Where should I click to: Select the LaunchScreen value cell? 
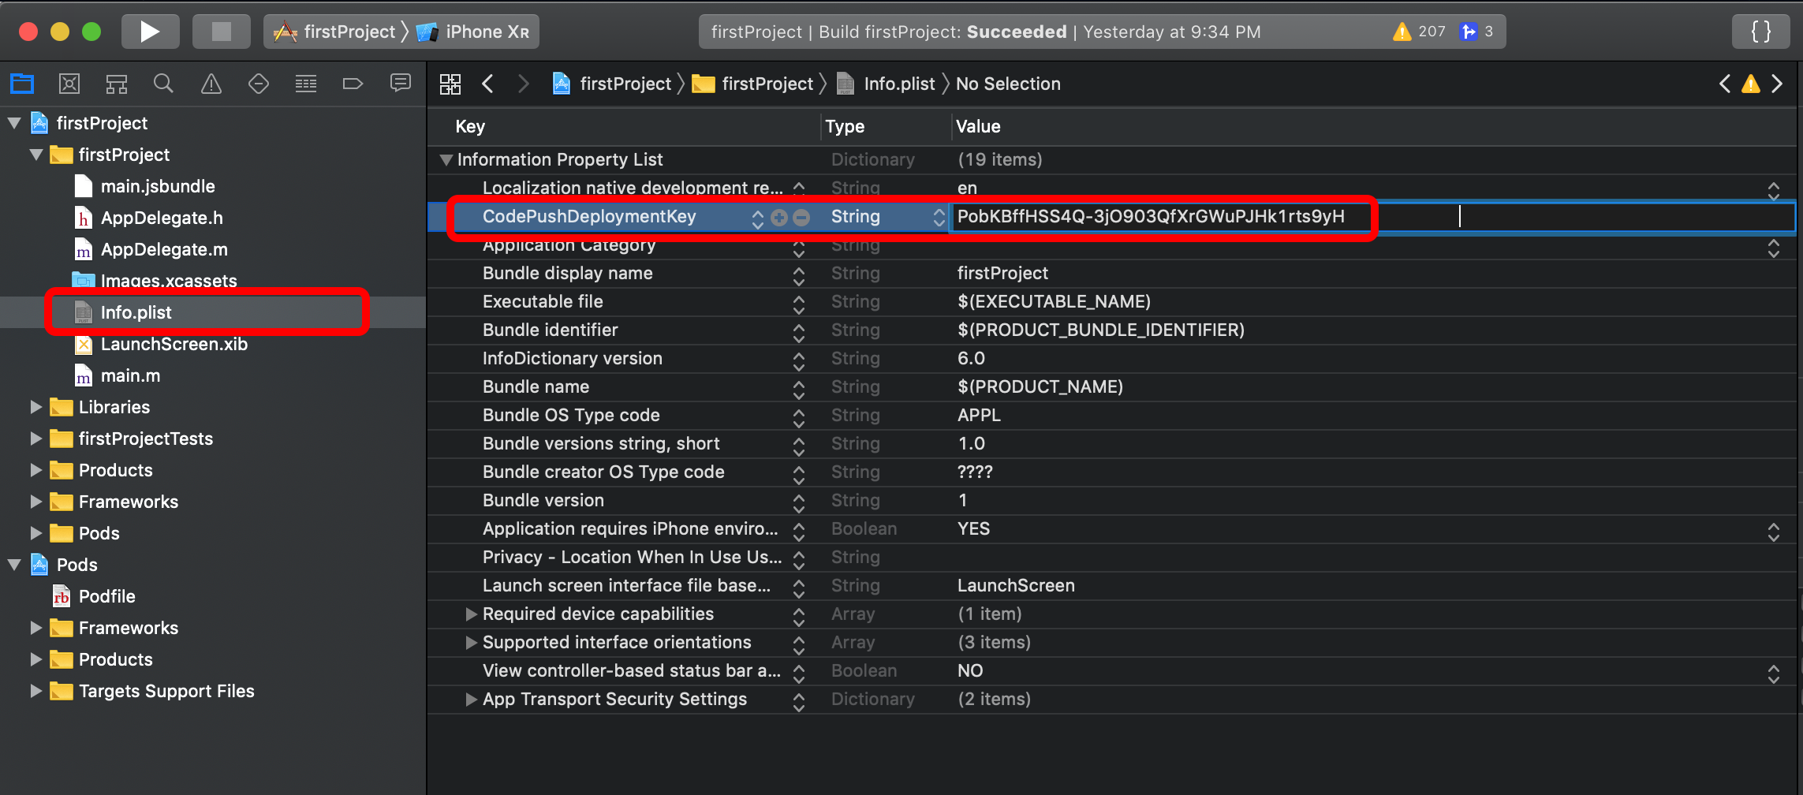click(1016, 585)
